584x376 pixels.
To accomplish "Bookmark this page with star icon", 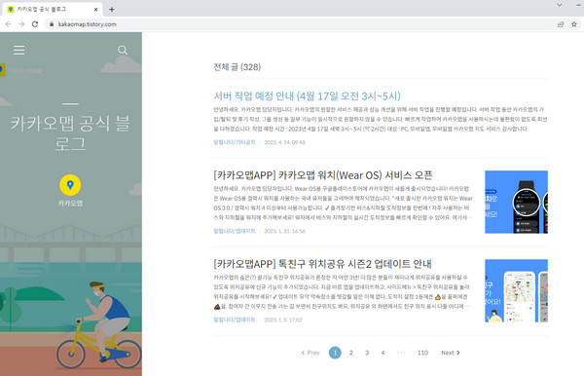I will pyautogui.click(x=574, y=24).
